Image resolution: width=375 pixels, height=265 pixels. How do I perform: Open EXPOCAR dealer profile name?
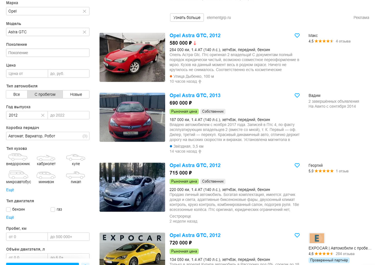click(x=340, y=248)
